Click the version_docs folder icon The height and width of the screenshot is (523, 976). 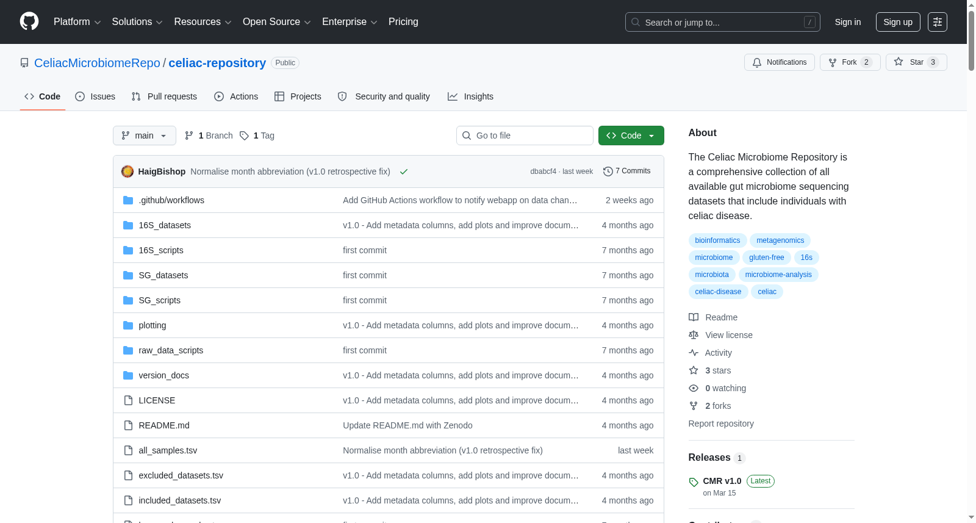(128, 375)
